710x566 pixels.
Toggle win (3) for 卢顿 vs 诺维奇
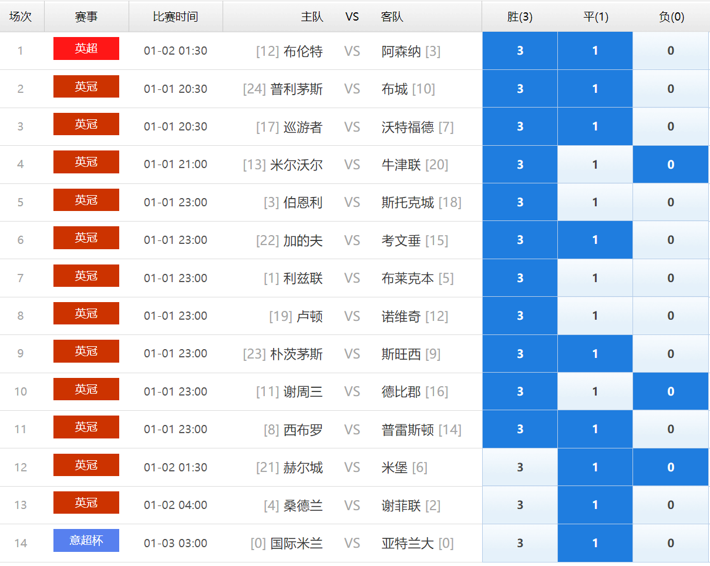point(520,316)
